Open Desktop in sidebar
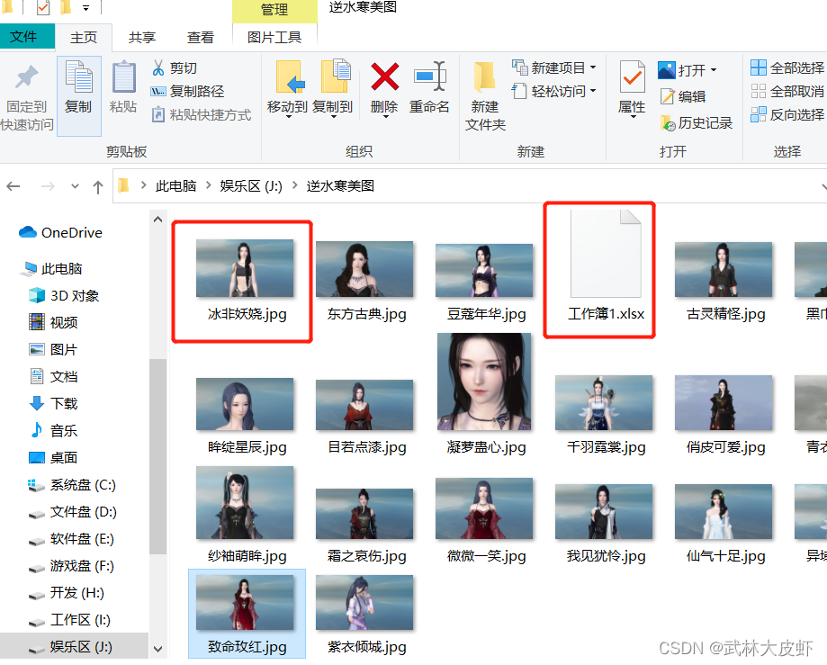Image resolution: width=827 pixels, height=665 pixels. (x=53, y=457)
